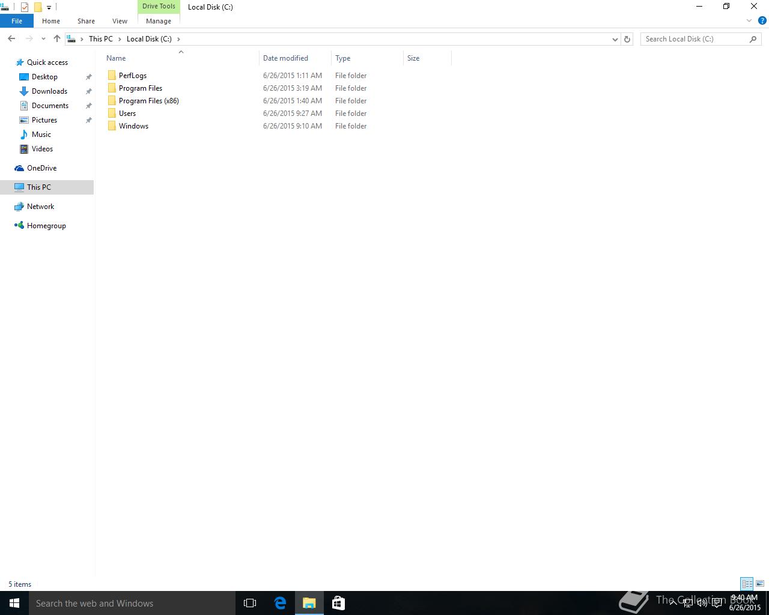
Task: Click the taskbar clock showing 6/26/2015
Action: click(x=745, y=603)
